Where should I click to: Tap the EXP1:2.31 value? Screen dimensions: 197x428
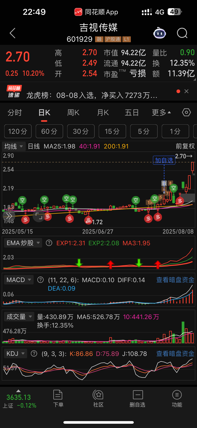71,243
